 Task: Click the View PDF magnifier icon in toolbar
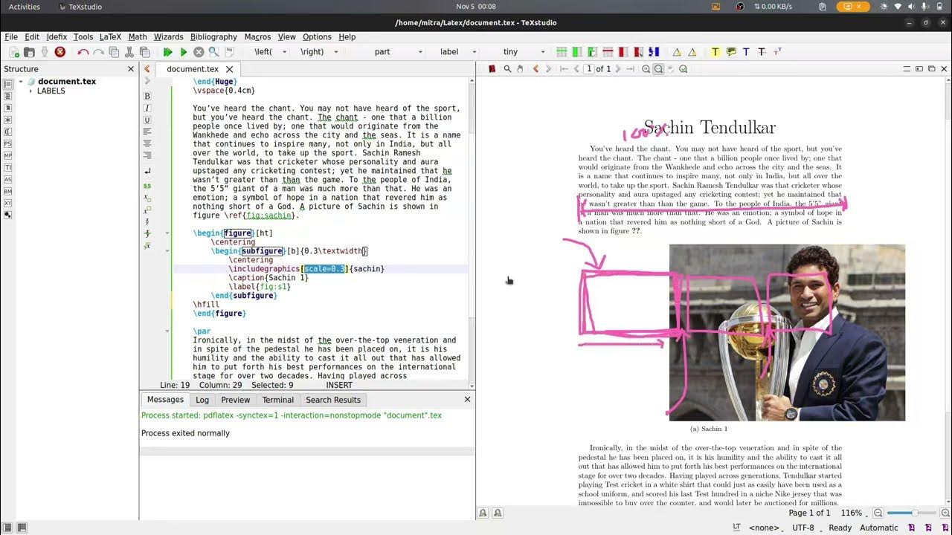click(x=214, y=52)
